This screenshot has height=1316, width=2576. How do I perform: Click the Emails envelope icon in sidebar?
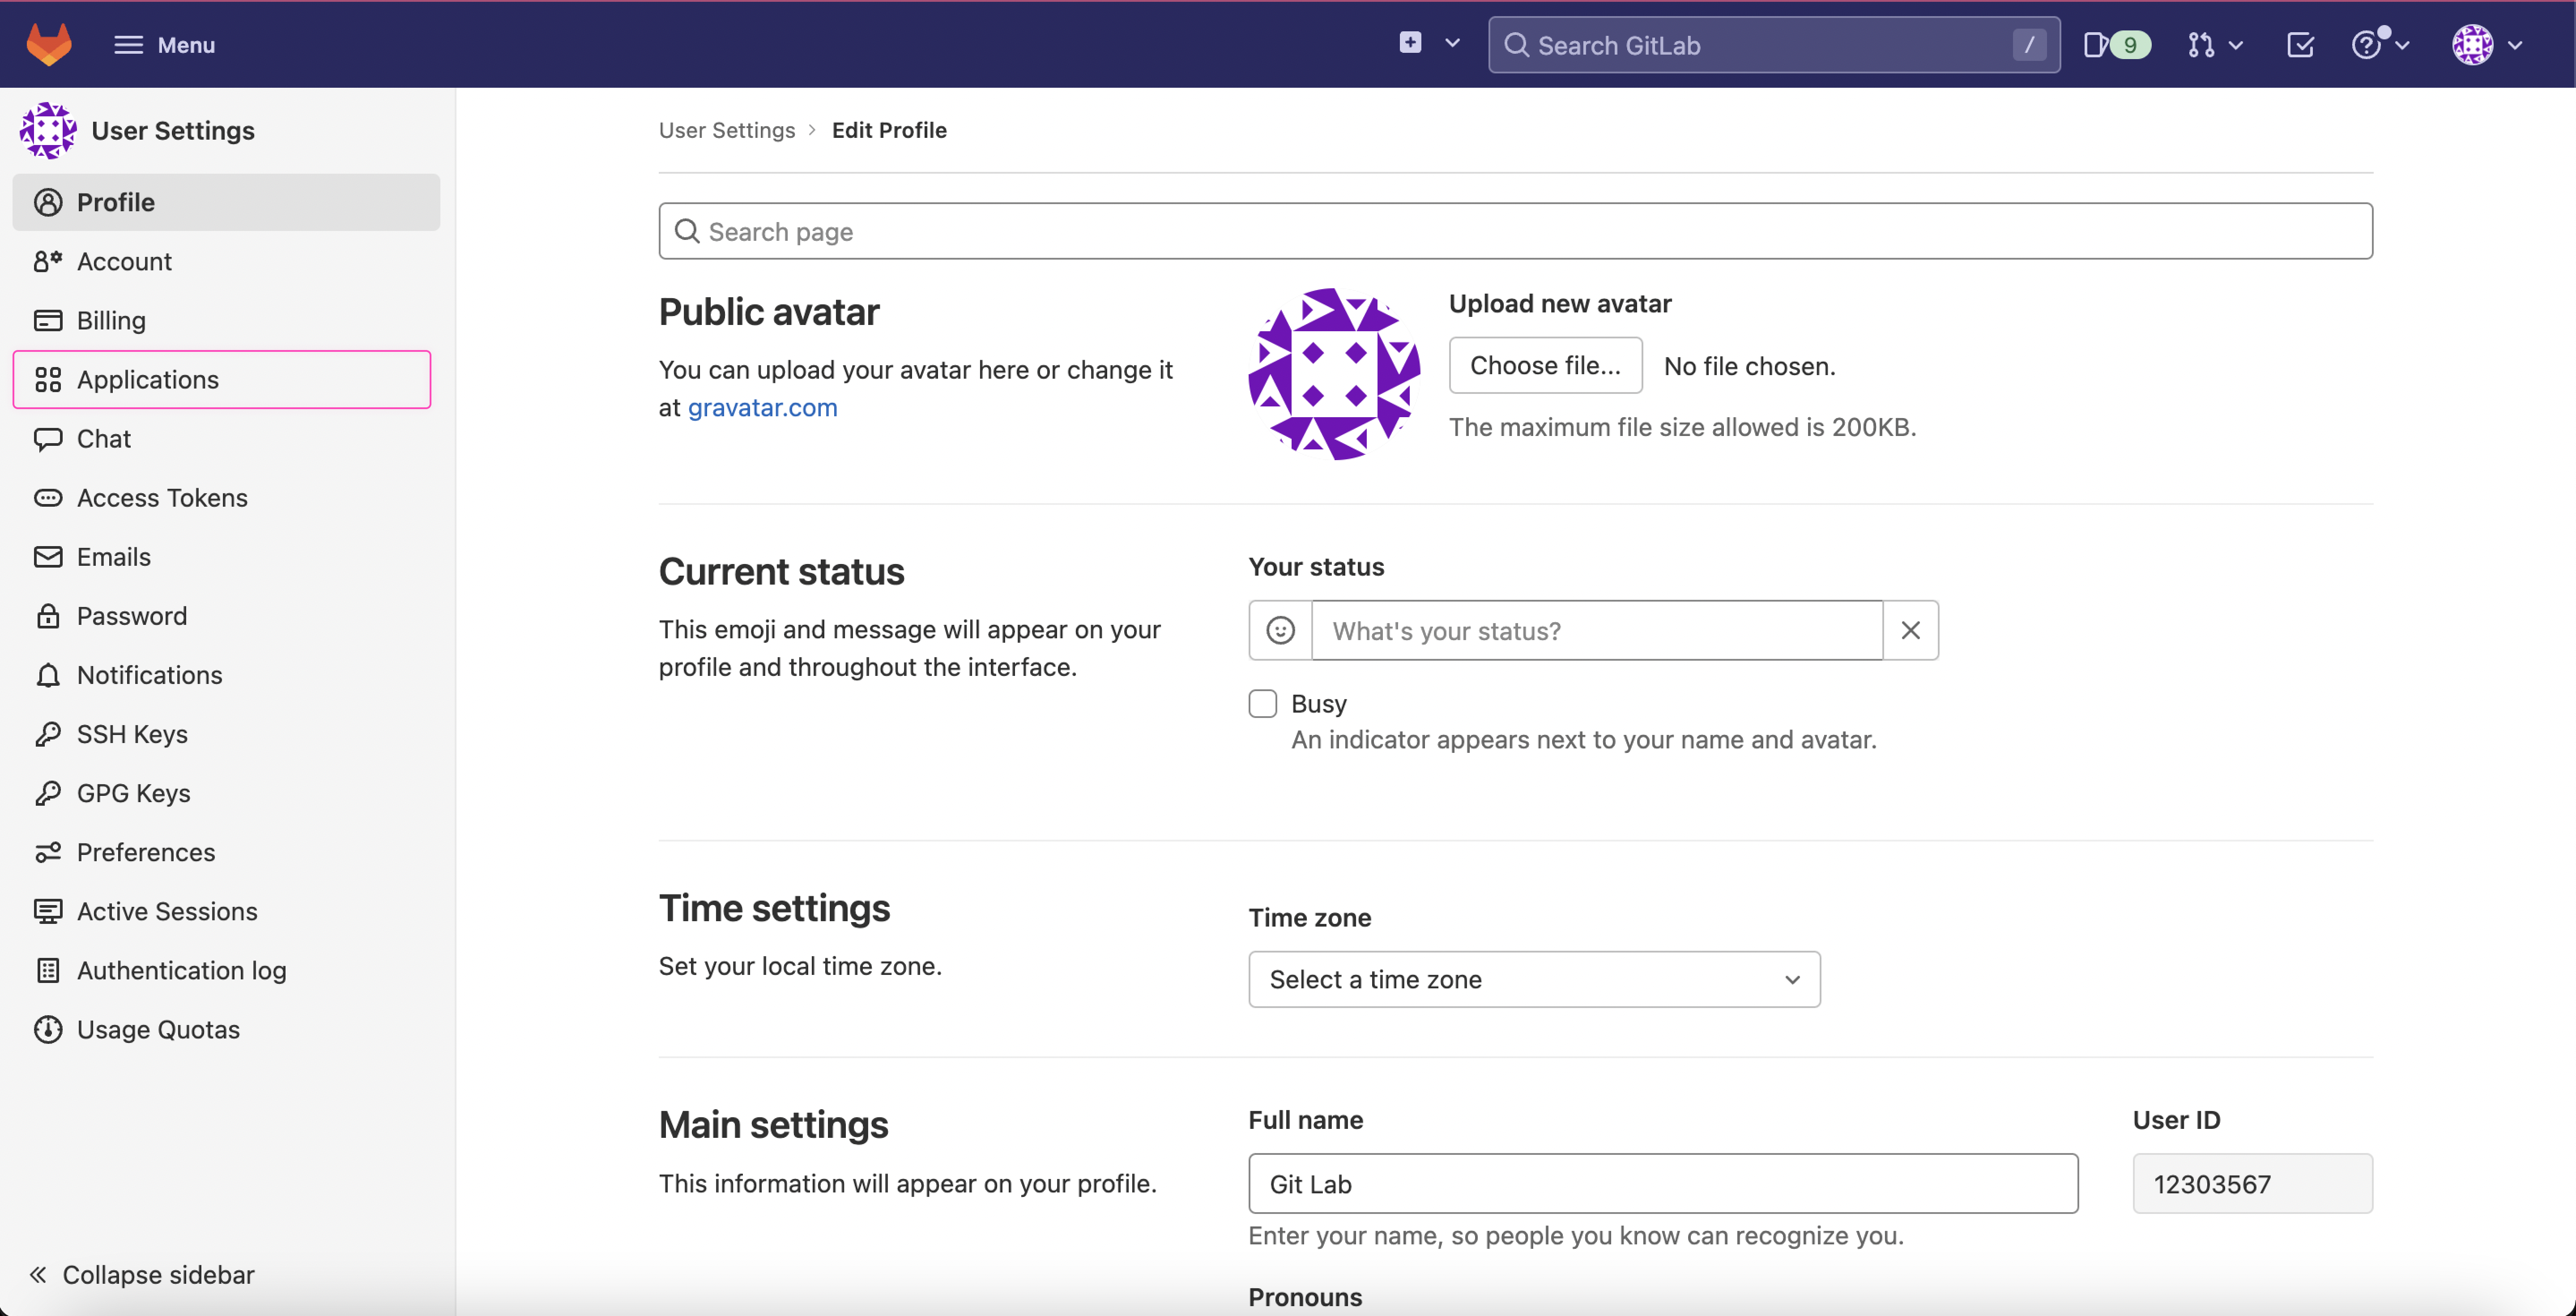(49, 556)
